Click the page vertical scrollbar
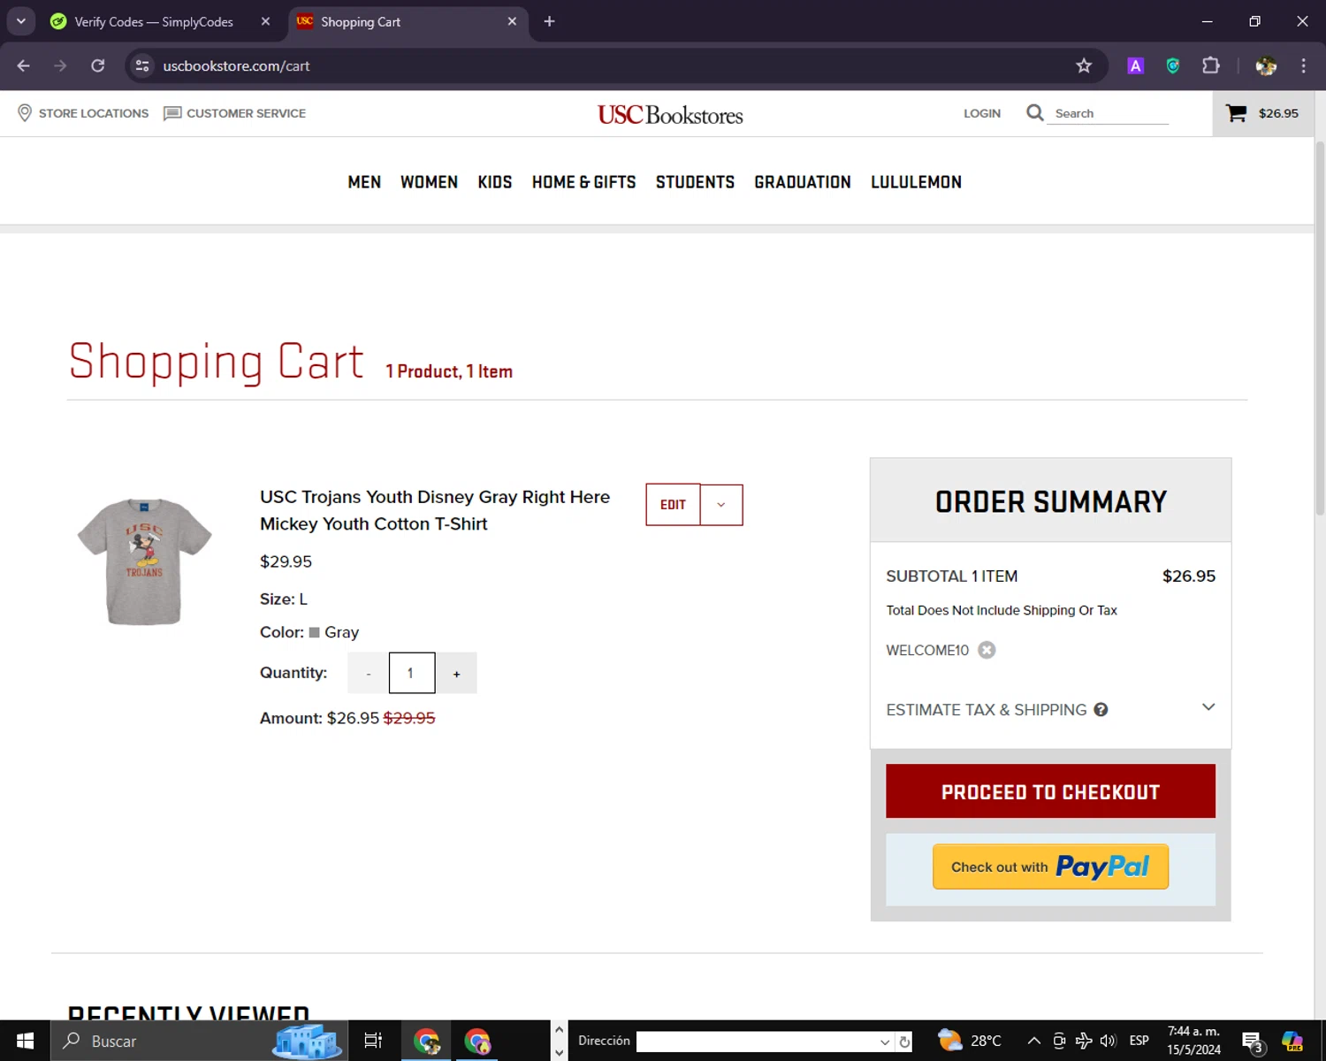1326x1061 pixels. [1320, 327]
